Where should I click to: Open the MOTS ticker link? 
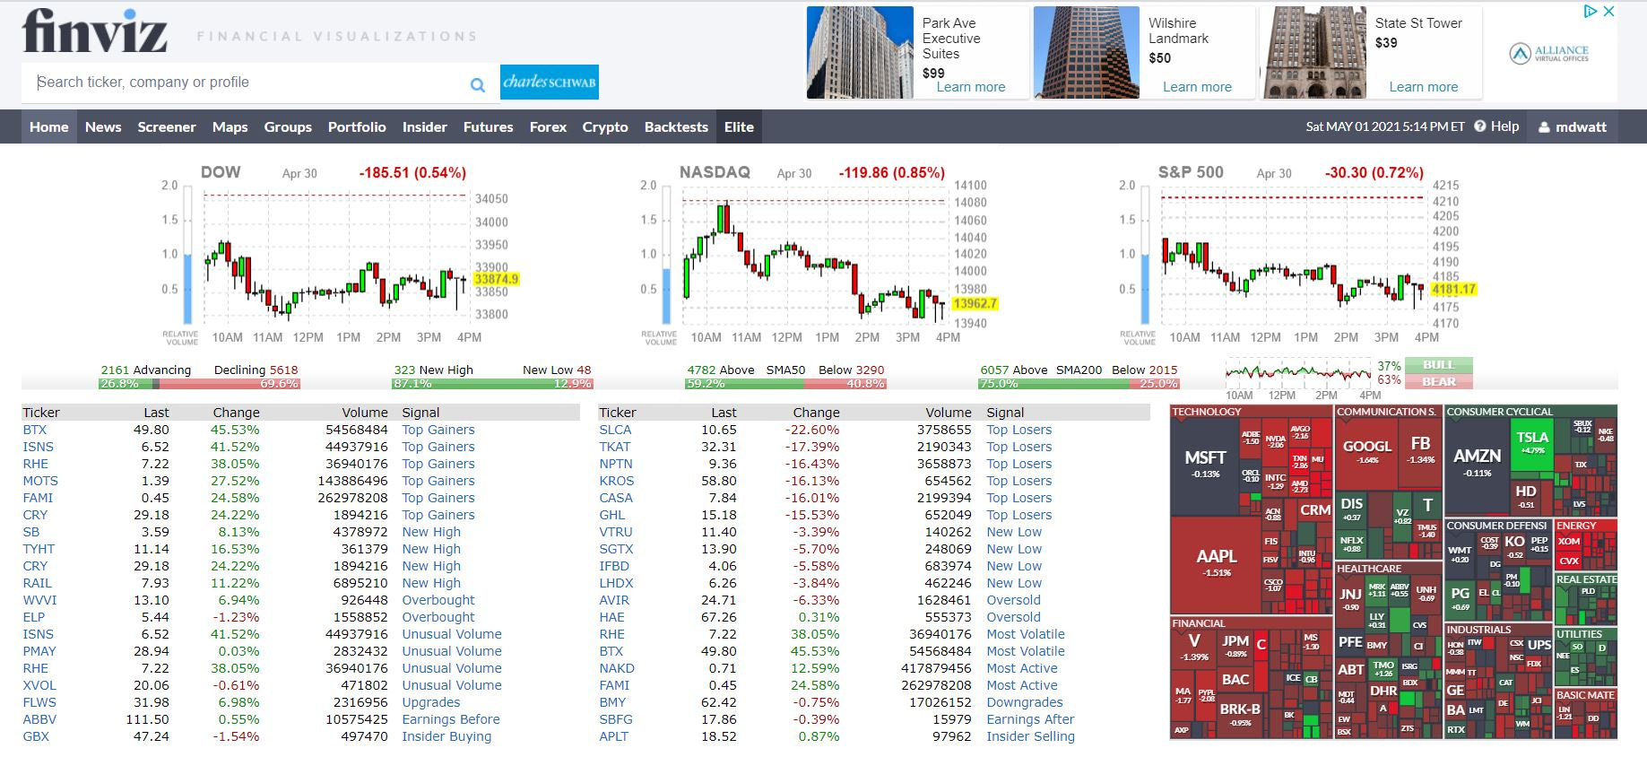pyautogui.click(x=40, y=481)
